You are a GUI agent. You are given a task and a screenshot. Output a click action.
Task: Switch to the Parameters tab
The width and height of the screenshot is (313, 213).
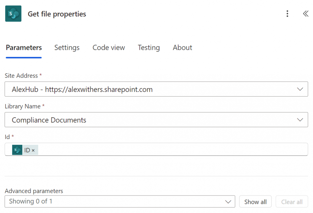click(24, 48)
